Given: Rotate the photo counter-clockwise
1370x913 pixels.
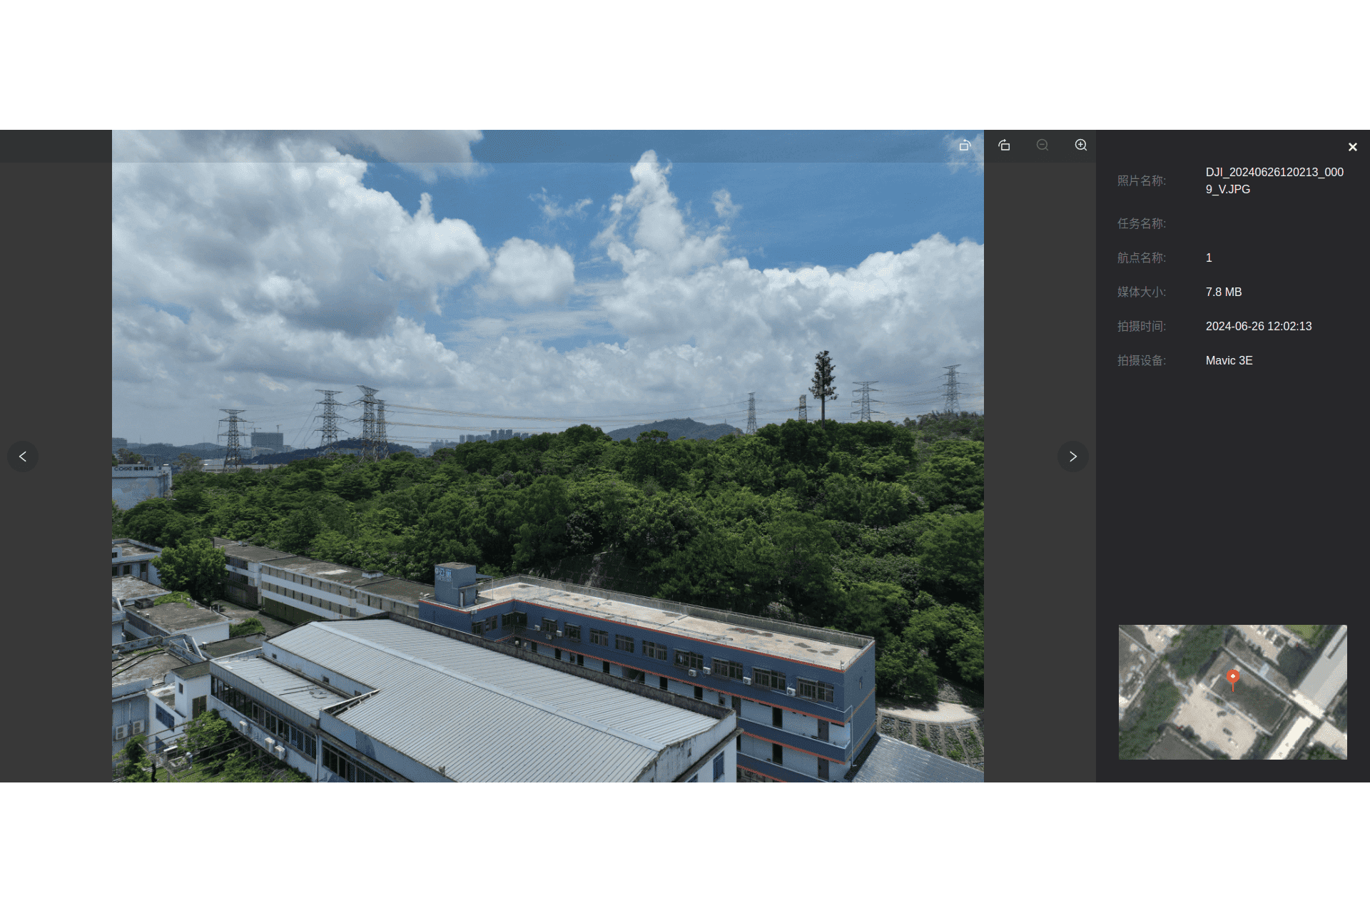Looking at the screenshot, I should point(965,146).
